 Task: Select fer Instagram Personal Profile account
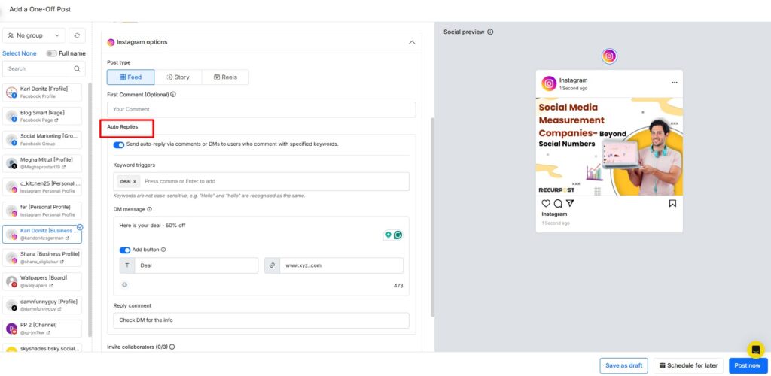pyautogui.click(x=42, y=211)
